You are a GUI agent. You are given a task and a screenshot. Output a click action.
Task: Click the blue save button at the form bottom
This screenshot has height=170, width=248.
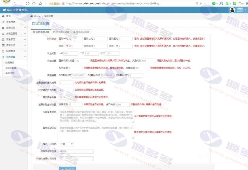pyautogui.click(x=67, y=168)
